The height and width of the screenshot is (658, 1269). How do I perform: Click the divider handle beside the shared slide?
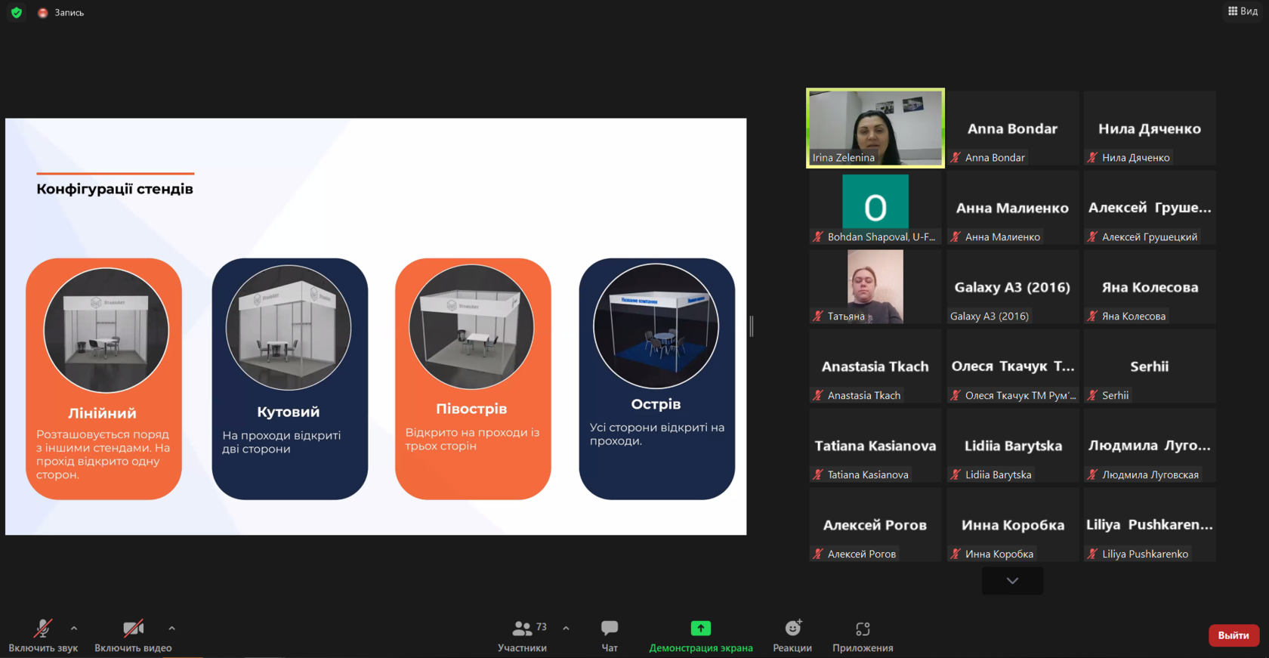pos(752,326)
